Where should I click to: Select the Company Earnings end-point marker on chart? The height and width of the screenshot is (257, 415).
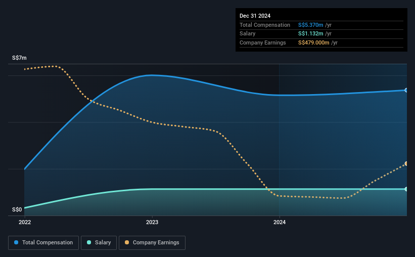tap(406, 164)
